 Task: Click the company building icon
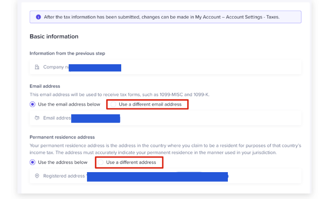[x=37, y=67]
